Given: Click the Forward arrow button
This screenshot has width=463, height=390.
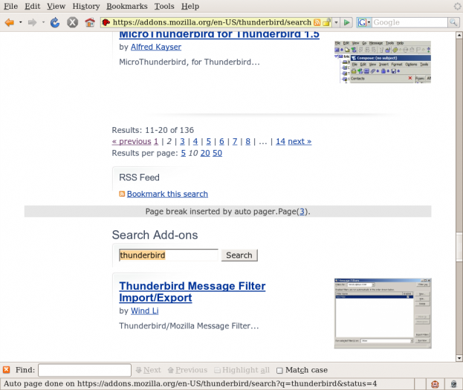Looking at the screenshot, I should pyautogui.click(x=32, y=22).
